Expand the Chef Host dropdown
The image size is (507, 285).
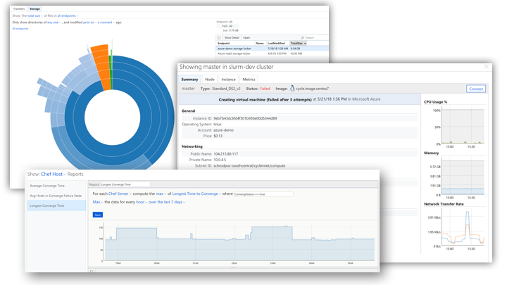point(54,173)
